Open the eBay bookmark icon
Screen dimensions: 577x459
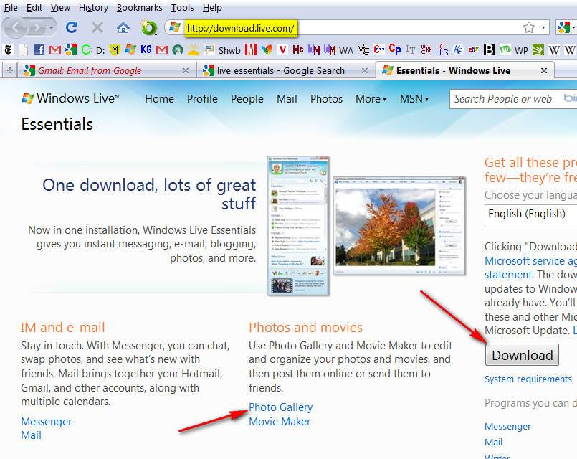tap(474, 49)
